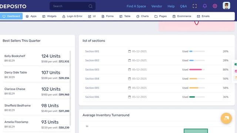
Task: Click the 58% usage value
Action: pyautogui.click(x=226, y=88)
